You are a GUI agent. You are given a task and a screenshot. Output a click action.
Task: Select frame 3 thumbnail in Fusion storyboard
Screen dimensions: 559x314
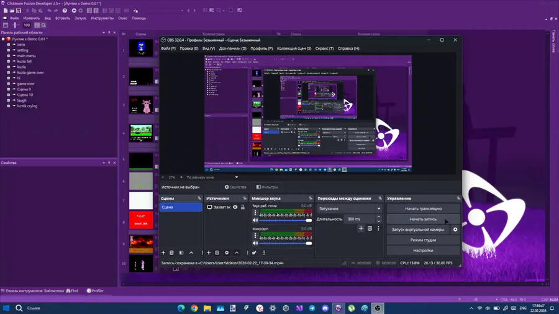(141, 105)
